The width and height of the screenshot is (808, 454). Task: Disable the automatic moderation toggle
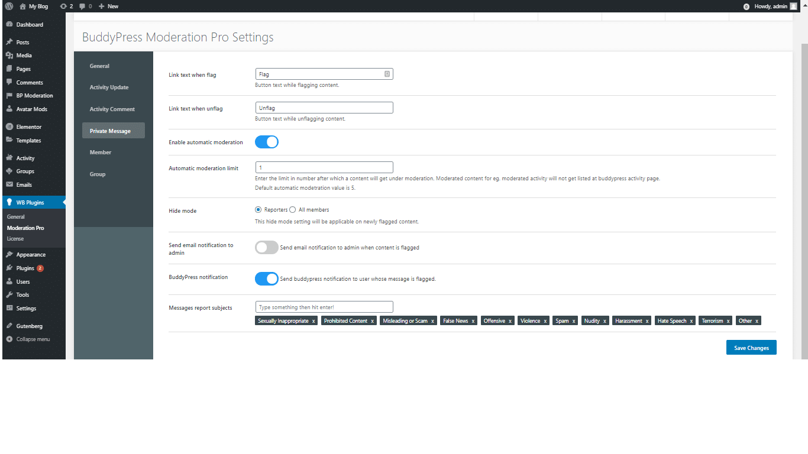click(267, 142)
